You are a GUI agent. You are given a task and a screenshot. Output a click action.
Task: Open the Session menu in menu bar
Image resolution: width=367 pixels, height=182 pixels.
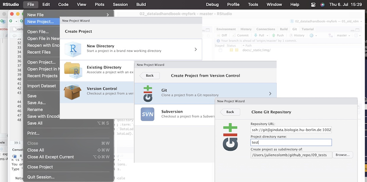coord(120,4)
